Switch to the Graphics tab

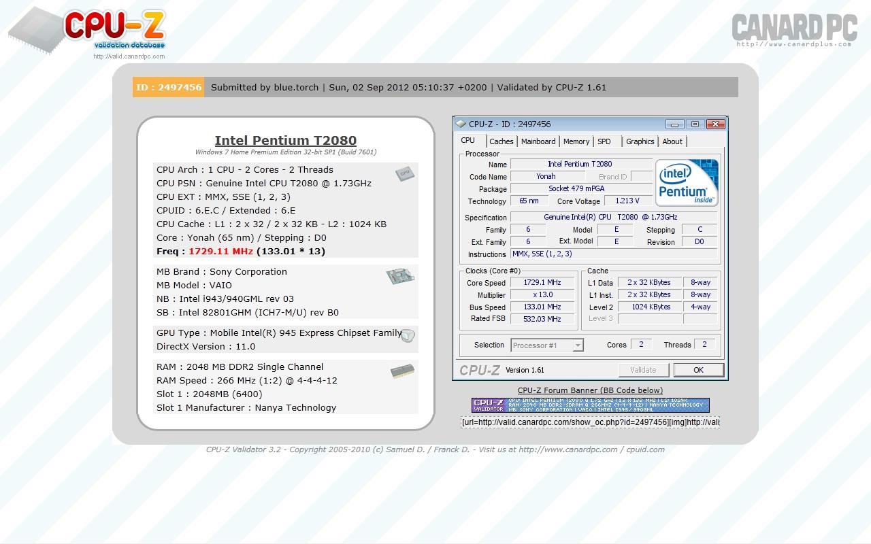(x=640, y=141)
